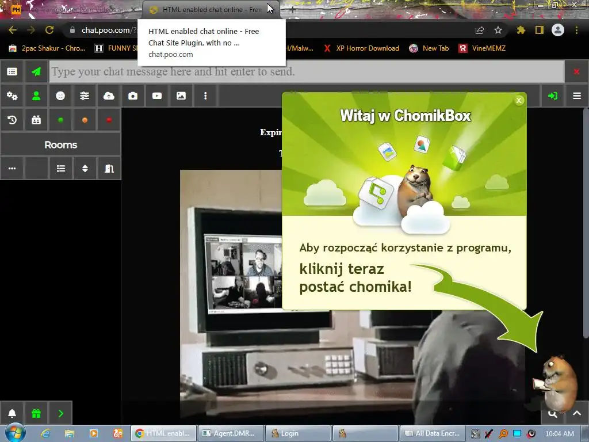Screen dimensions: 589x442
Task: Toggle the rooms sort up-down arrows
Action: point(85,169)
